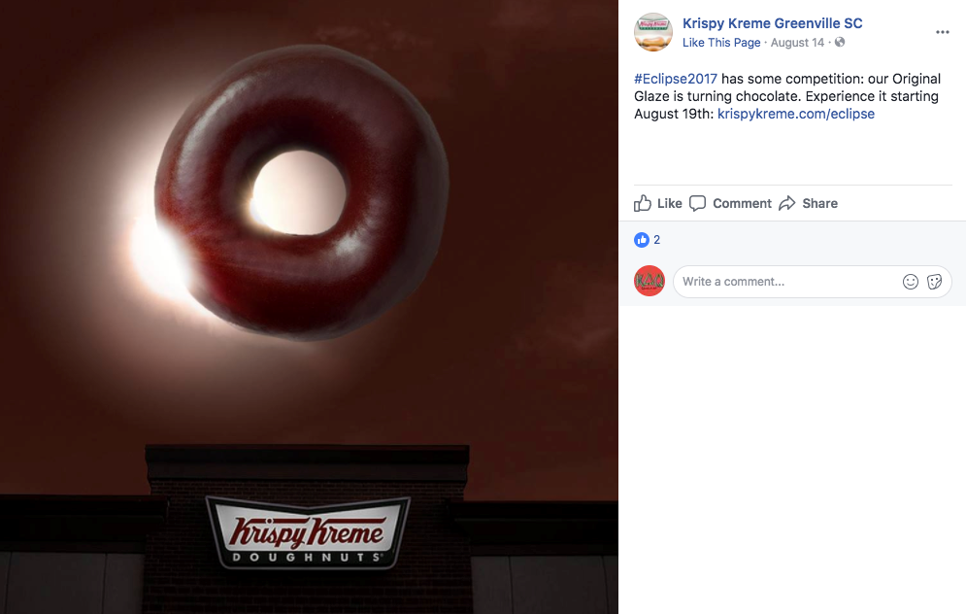This screenshot has width=966, height=614.
Task: View the blue like reaction icon
Action: 642,240
